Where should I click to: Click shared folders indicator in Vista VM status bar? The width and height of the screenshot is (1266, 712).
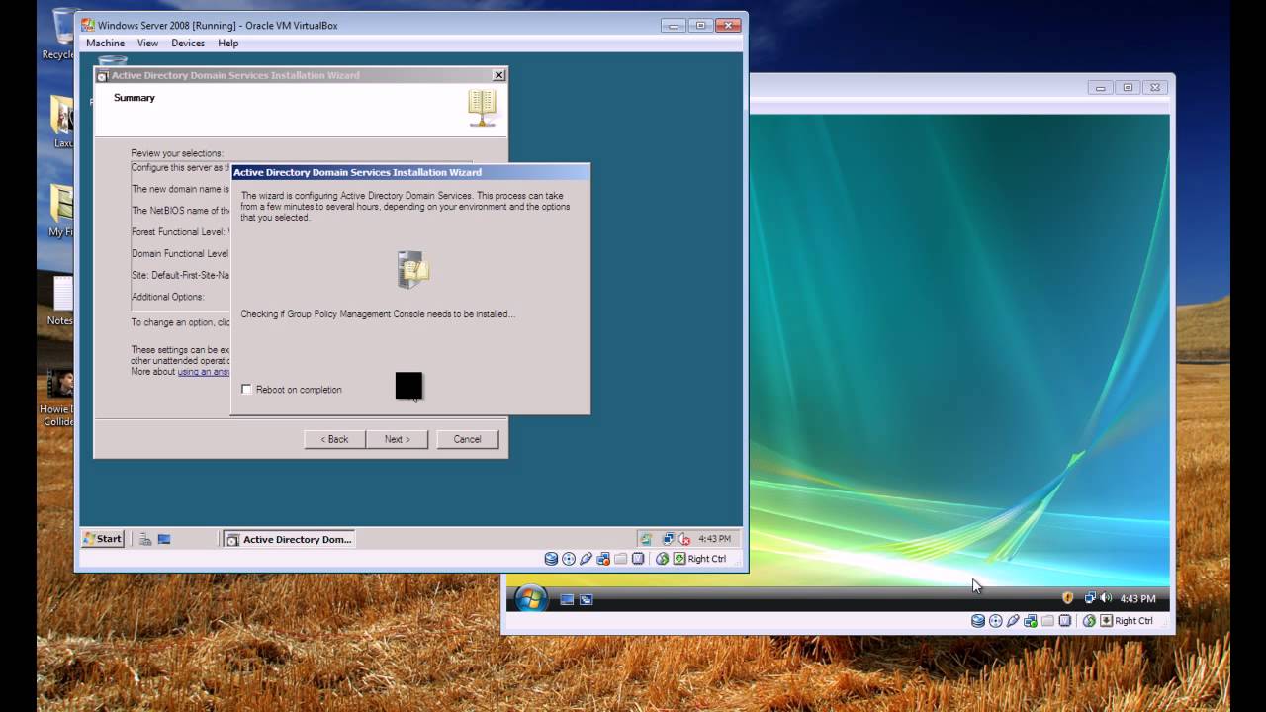1047,621
